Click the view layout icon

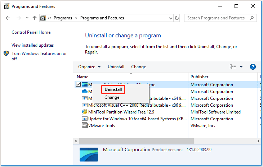pyautogui.click(x=233, y=67)
